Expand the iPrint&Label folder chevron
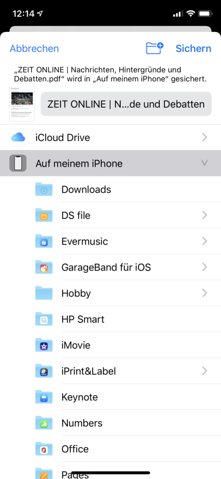221x479 pixels. click(205, 371)
